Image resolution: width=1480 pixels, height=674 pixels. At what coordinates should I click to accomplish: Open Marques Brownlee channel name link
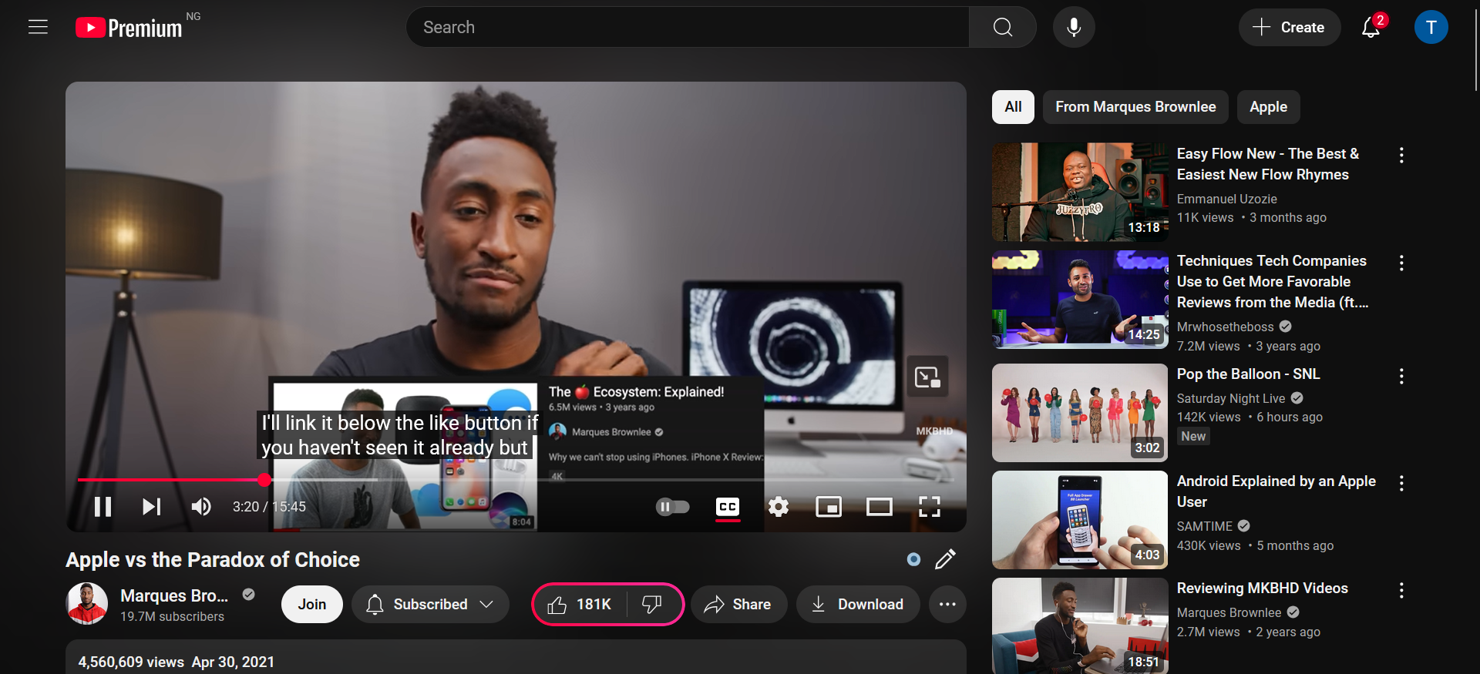pos(174,595)
